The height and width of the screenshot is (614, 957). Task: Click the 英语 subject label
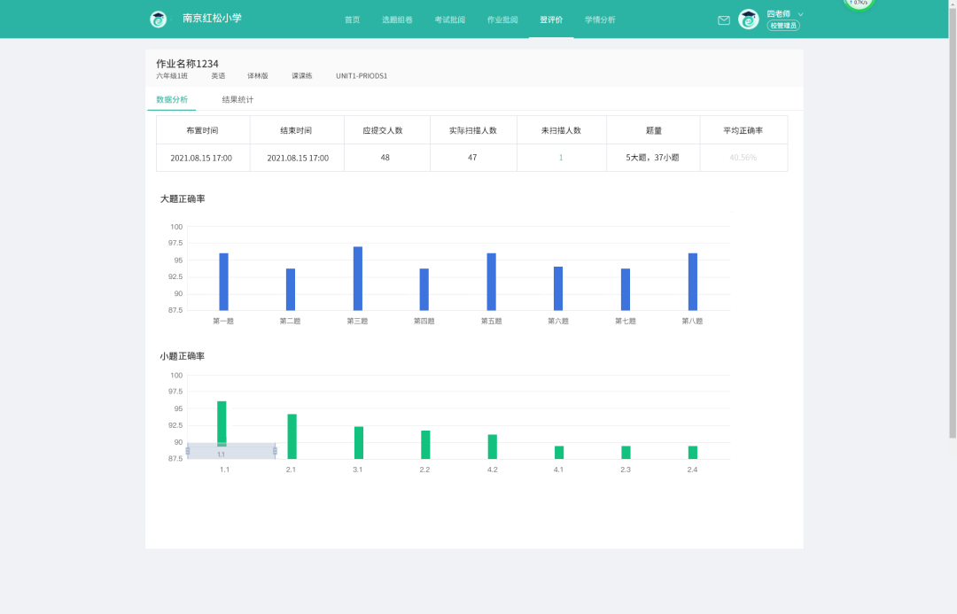pyautogui.click(x=218, y=75)
